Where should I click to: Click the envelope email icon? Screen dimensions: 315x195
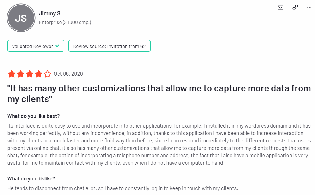pyautogui.click(x=280, y=7)
